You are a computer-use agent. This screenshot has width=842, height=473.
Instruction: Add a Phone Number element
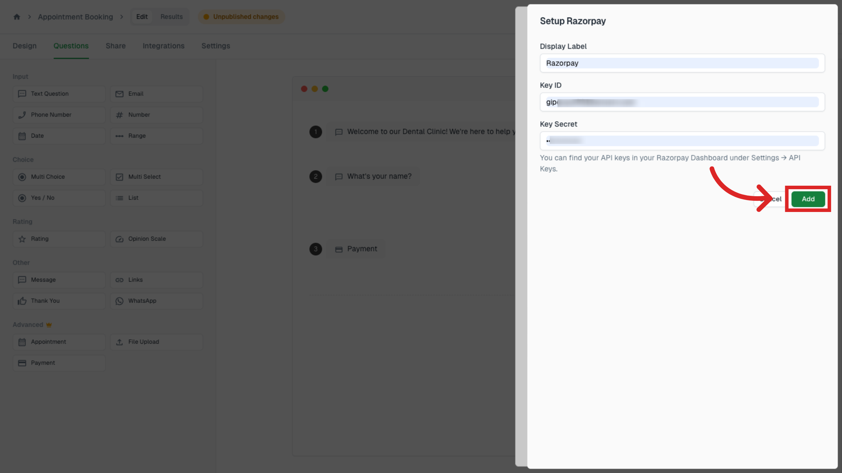(59, 115)
